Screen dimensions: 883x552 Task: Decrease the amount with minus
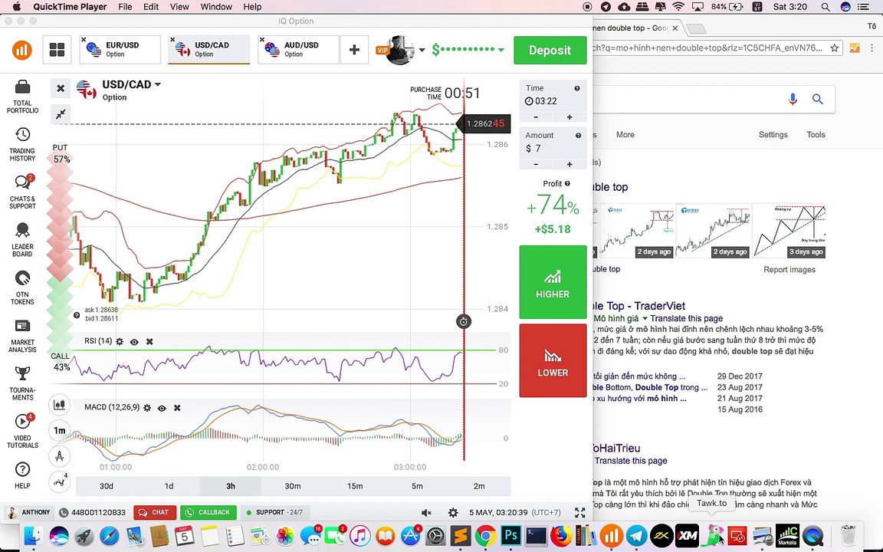(x=536, y=164)
